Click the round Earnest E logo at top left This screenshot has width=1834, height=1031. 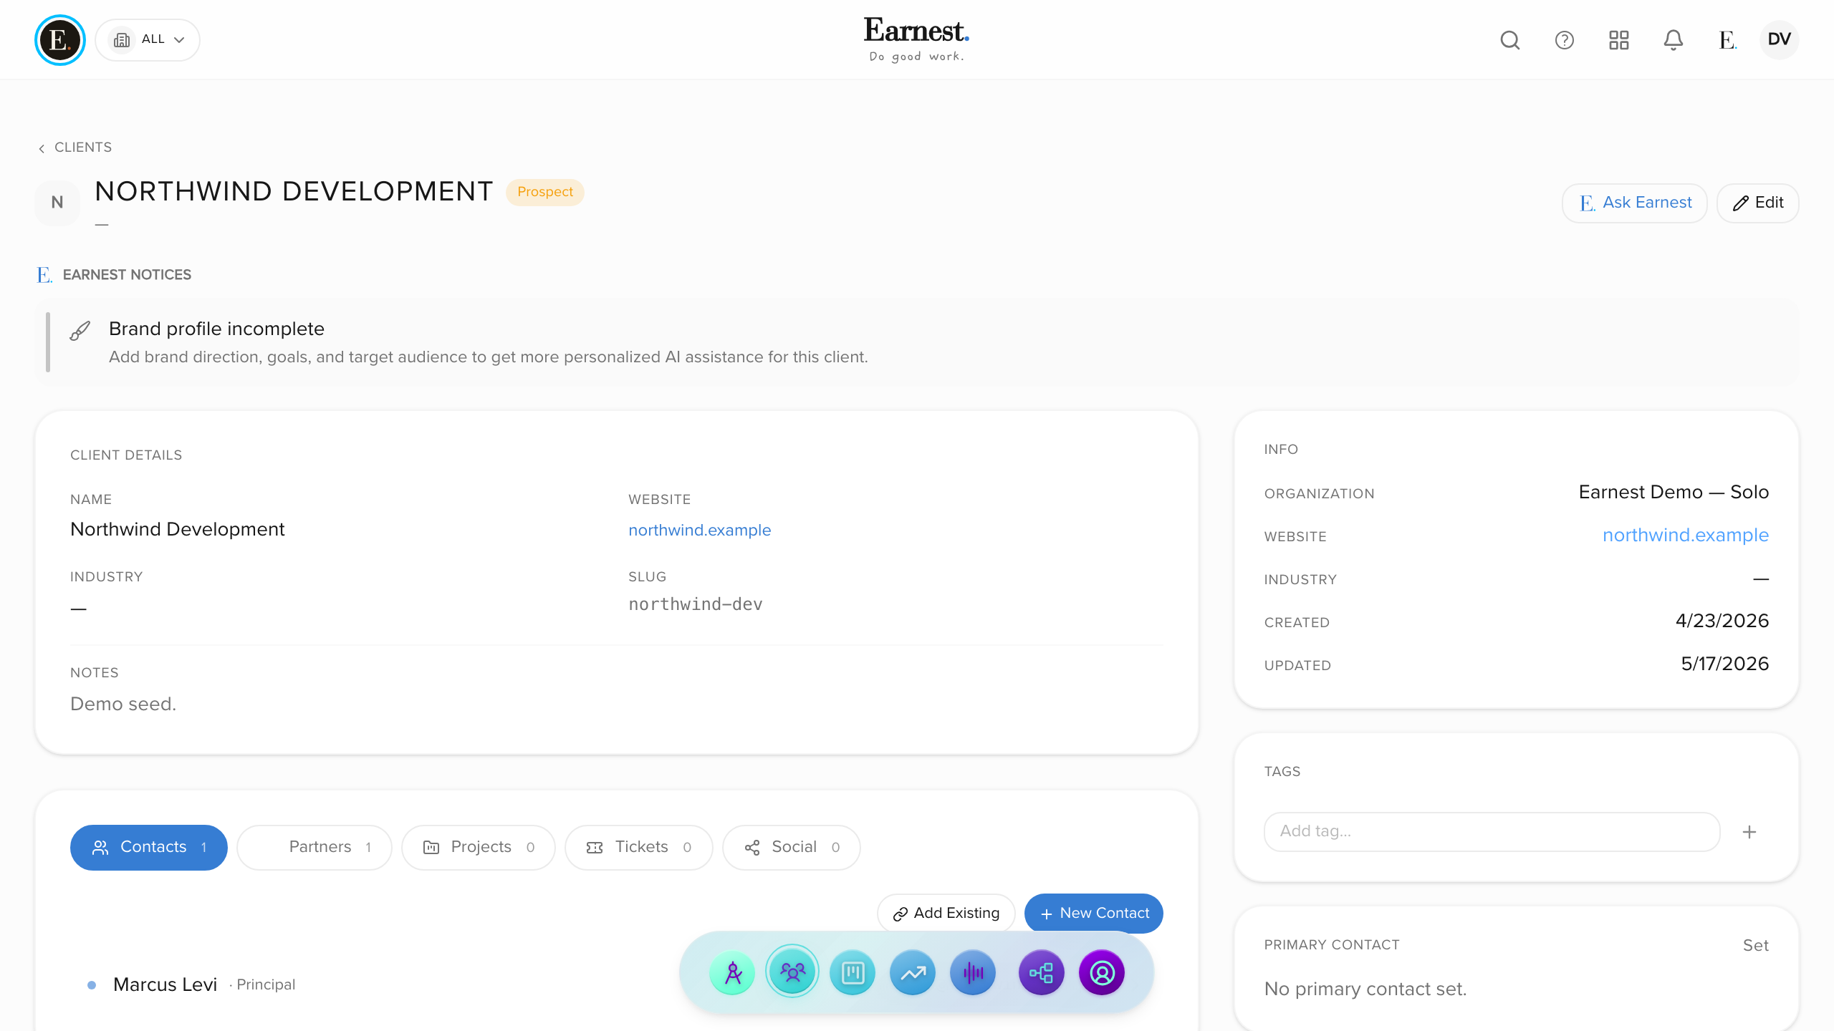click(60, 39)
